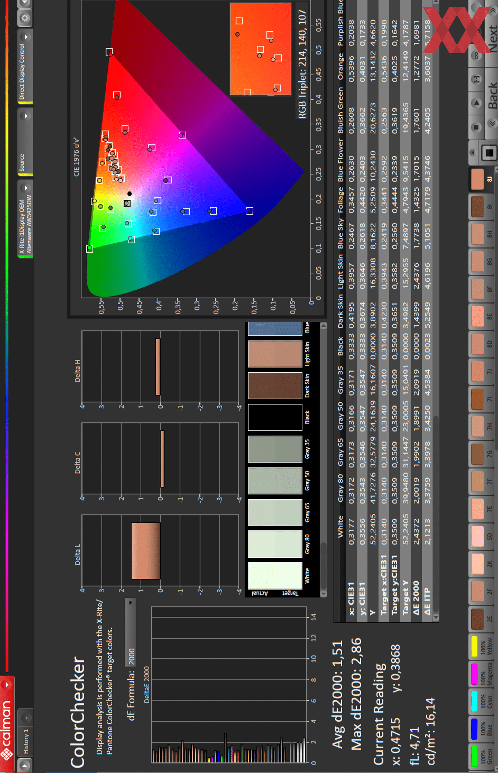Click the Read Continuous infinity icon
The width and height of the screenshot is (498, 773).
476,56
